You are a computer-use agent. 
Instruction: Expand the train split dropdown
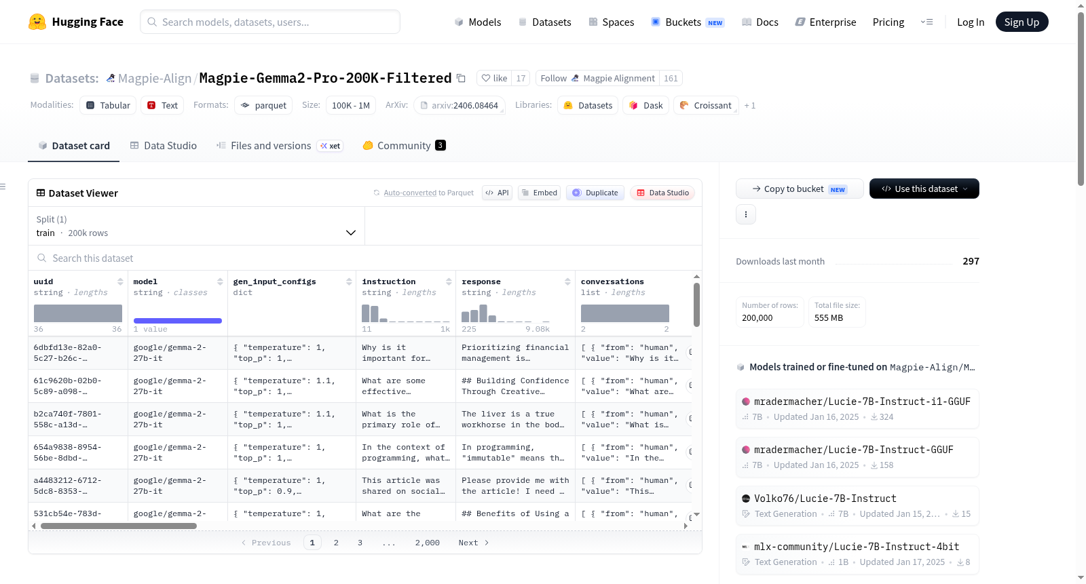click(x=196, y=226)
